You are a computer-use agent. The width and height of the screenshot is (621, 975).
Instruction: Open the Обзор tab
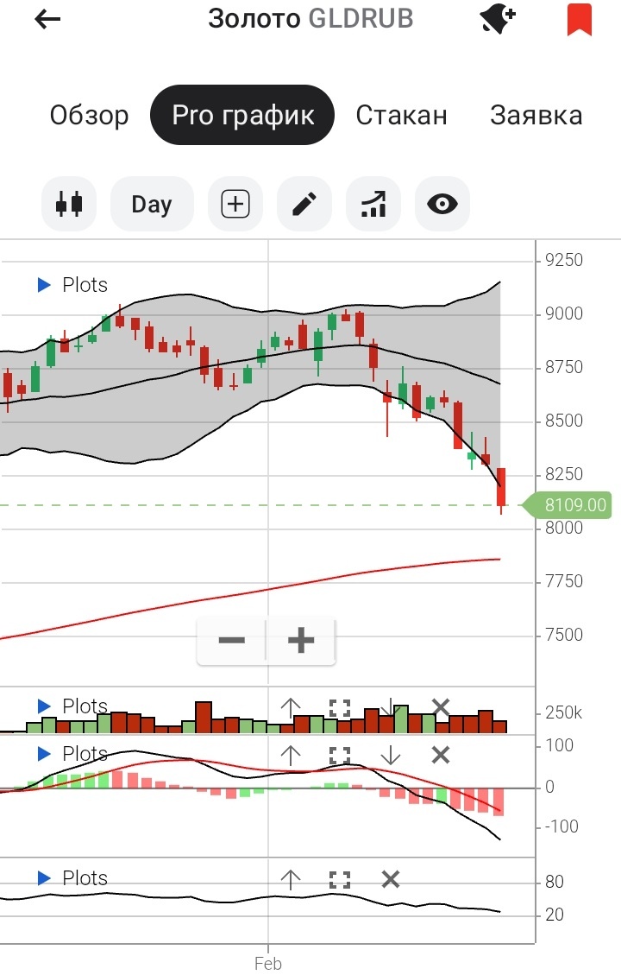coord(90,116)
